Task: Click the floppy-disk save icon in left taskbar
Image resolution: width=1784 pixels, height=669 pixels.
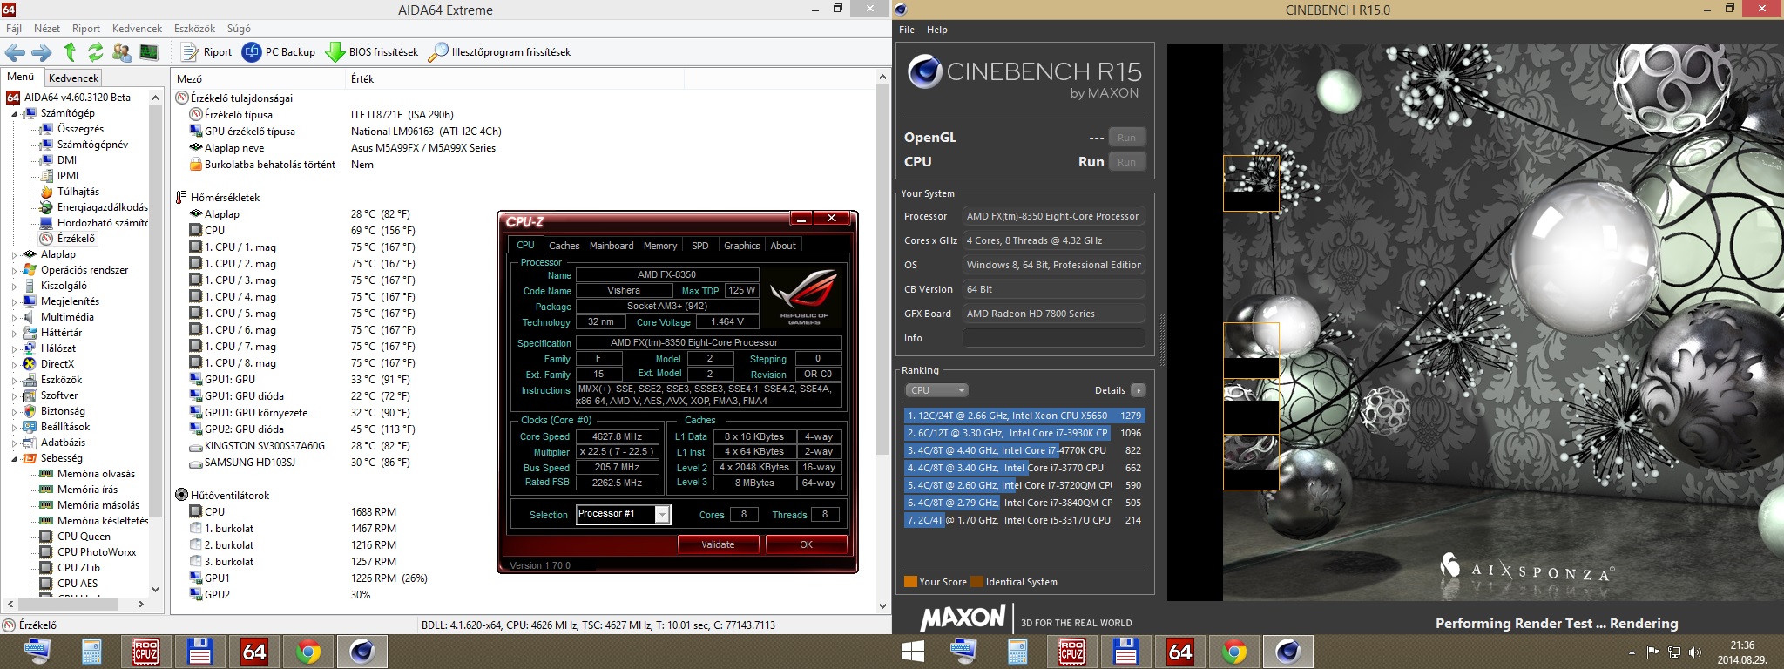Action: tap(199, 652)
